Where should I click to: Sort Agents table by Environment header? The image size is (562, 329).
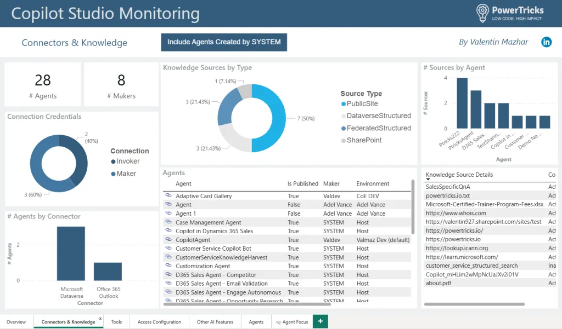(373, 183)
